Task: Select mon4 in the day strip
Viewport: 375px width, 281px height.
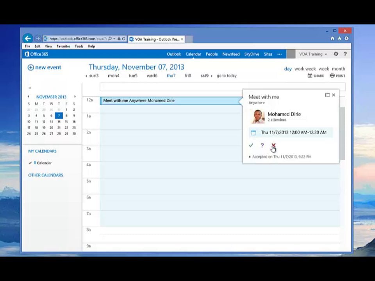Action: point(114,76)
